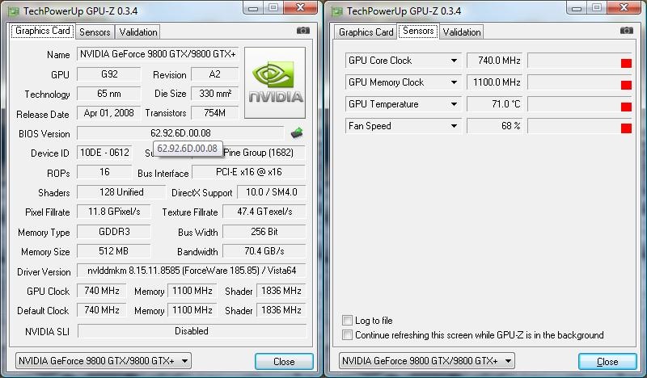Screen dimensions: 647x378
Task: Click the Transistors value 754M
Action: pos(214,113)
